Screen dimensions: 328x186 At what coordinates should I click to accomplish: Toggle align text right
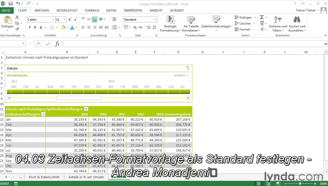tap(95, 27)
